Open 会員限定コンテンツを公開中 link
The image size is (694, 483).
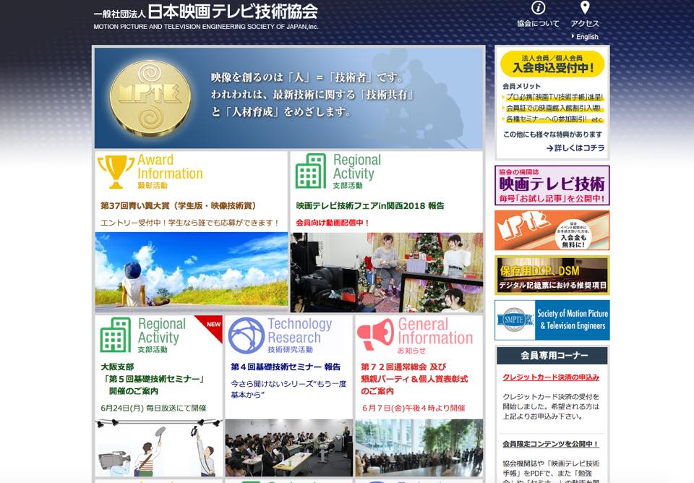coord(551,444)
